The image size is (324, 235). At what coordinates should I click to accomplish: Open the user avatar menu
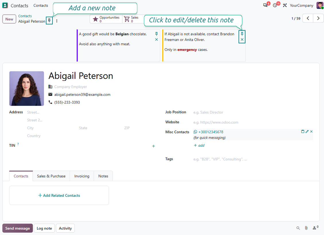320,5
